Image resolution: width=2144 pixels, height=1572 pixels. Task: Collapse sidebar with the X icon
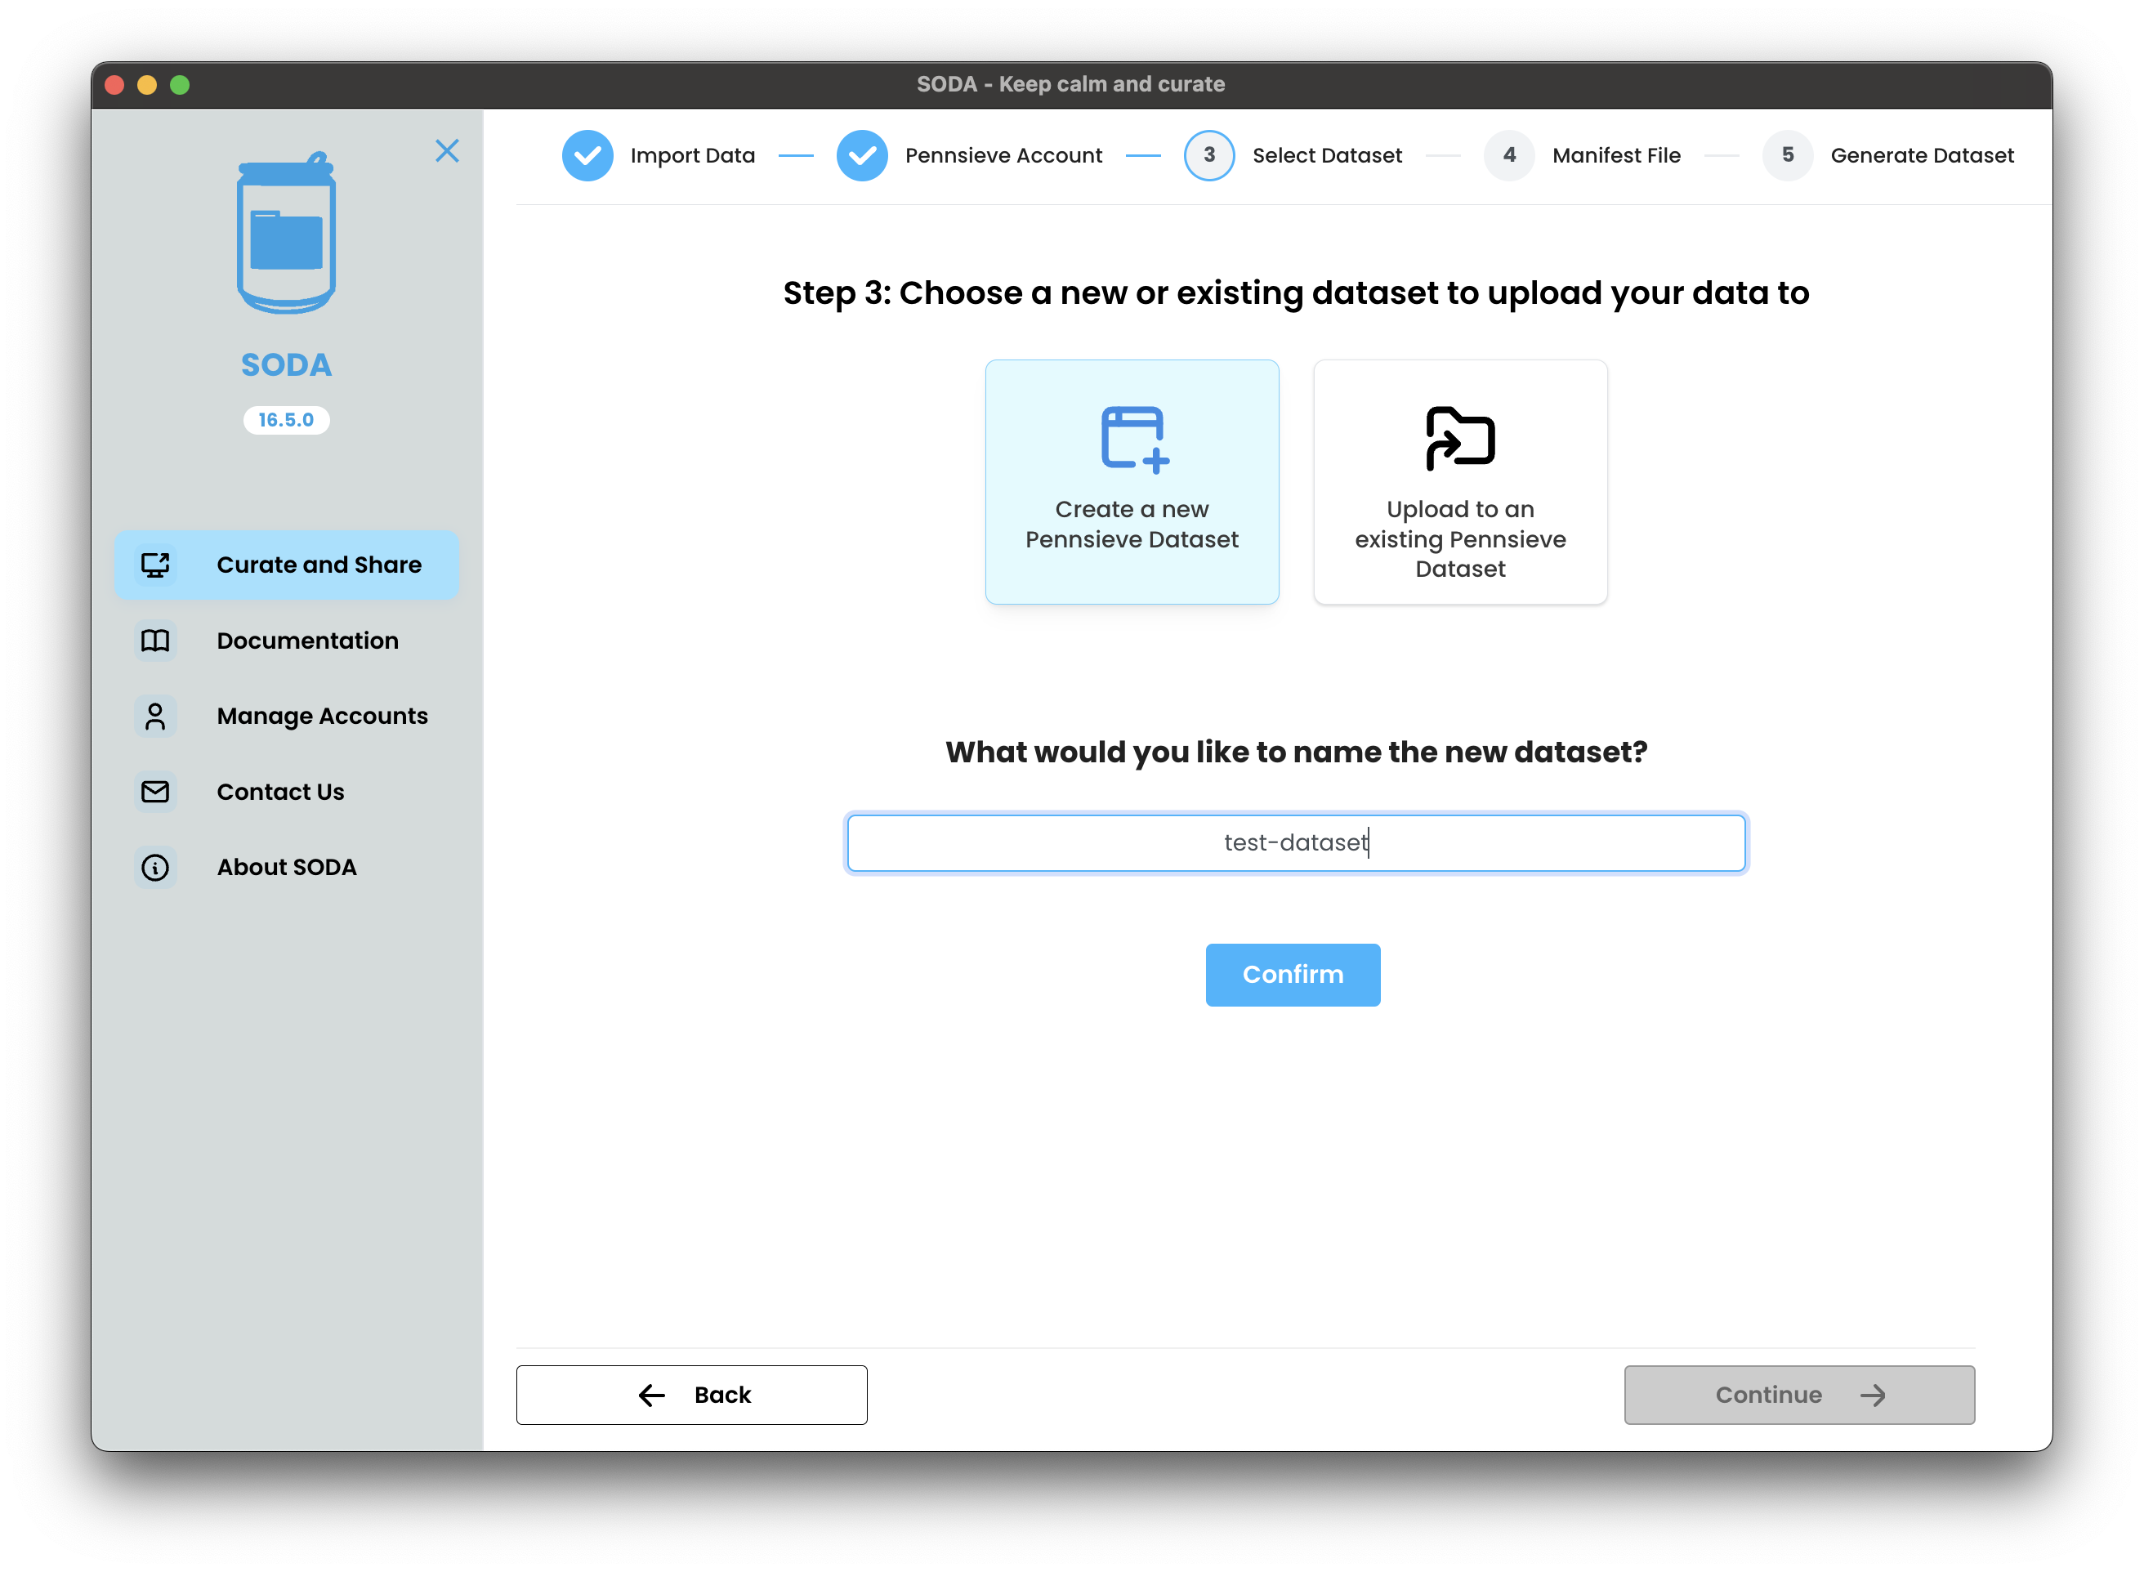pyautogui.click(x=446, y=150)
